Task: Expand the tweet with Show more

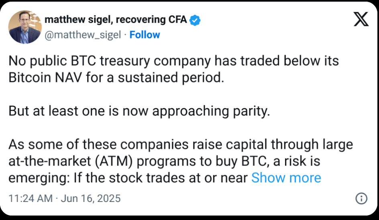Action: (286, 178)
